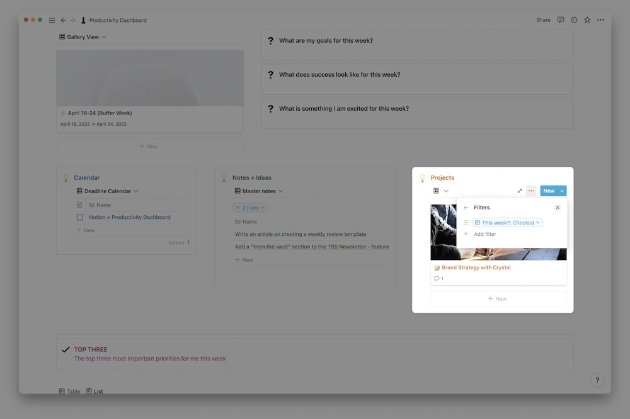Open 'This week?: Checked' filter dropdown
Screen dimensions: 630x419
coord(508,222)
